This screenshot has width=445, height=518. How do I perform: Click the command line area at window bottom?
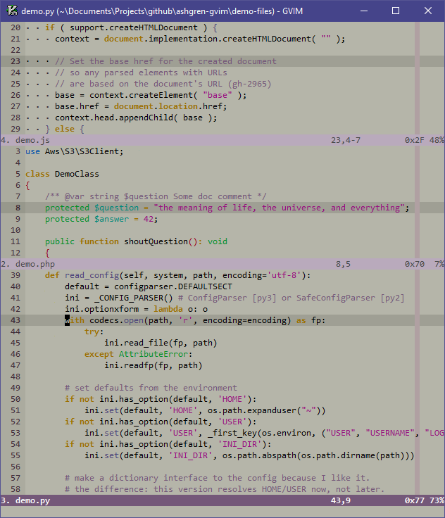(222, 512)
